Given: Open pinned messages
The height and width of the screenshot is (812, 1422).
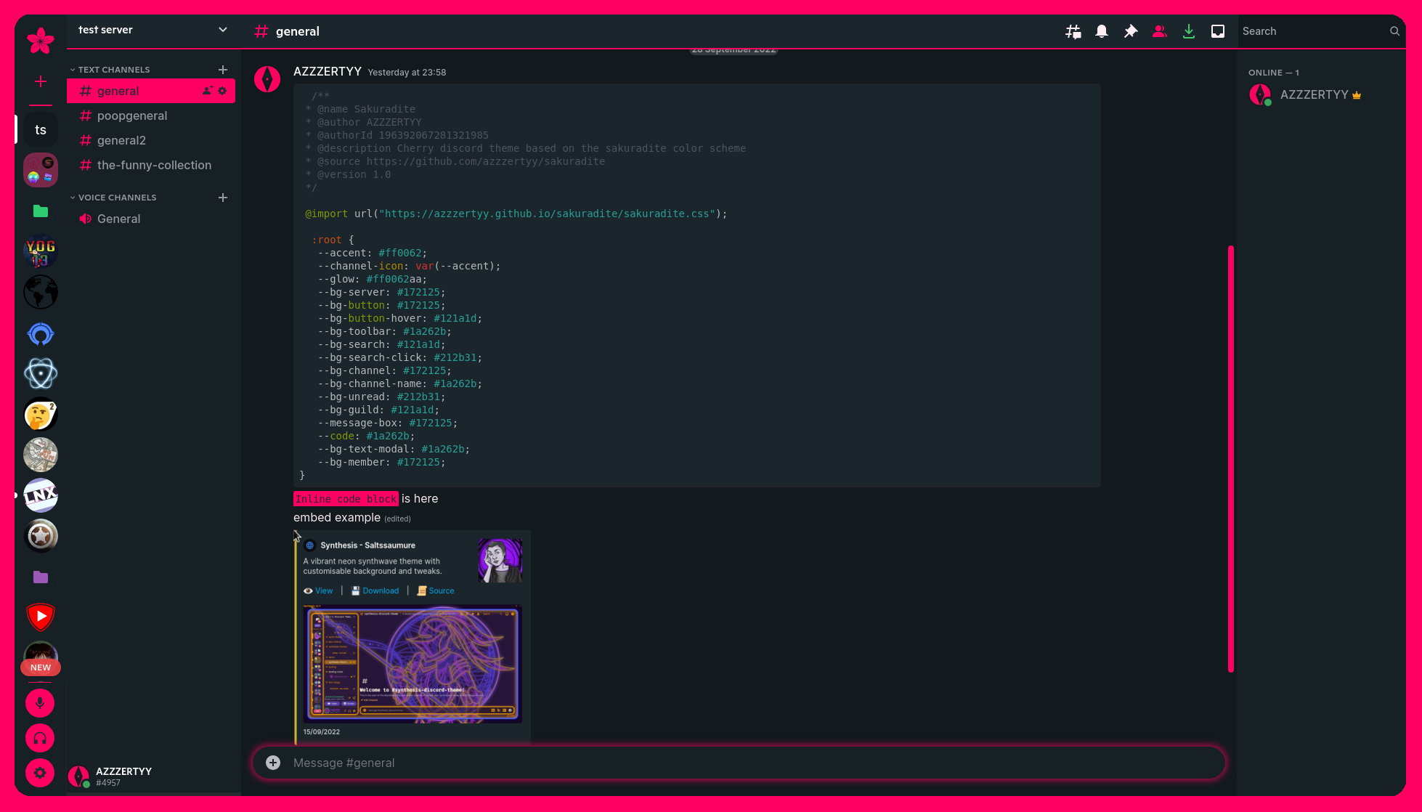Looking at the screenshot, I should click(1131, 31).
